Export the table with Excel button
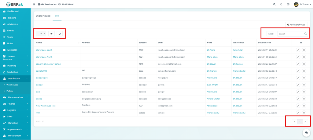The height and width of the screenshot is (140, 313). (x=271, y=34)
